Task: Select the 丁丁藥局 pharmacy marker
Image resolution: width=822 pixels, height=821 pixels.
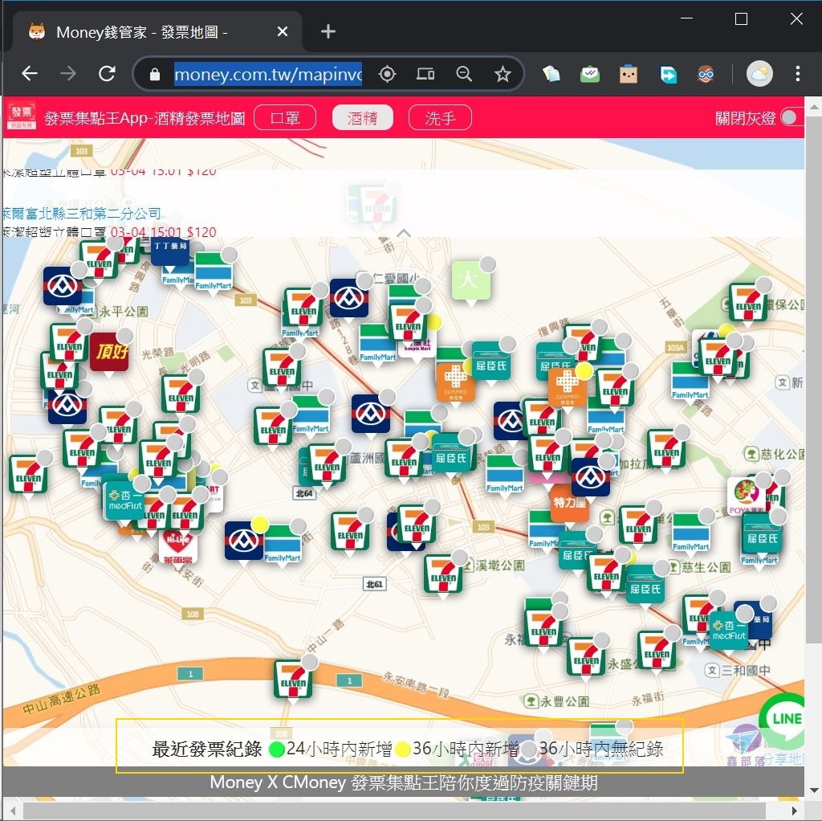Action: [169, 250]
